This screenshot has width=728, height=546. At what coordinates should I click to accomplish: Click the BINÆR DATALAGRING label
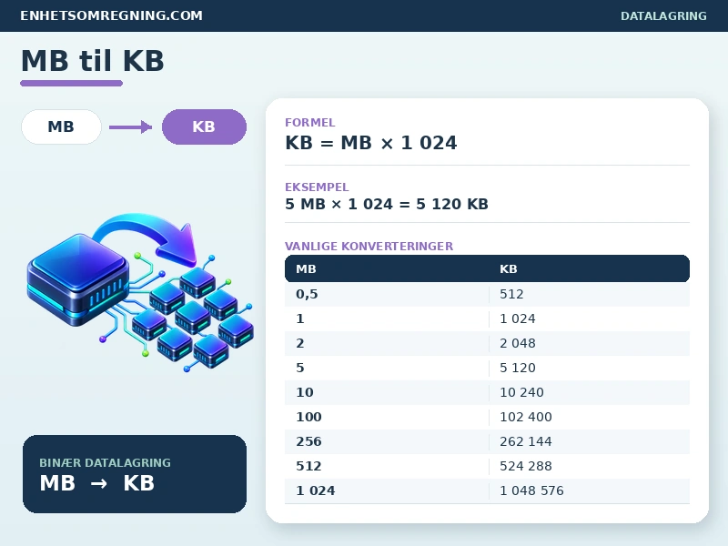pos(105,463)
